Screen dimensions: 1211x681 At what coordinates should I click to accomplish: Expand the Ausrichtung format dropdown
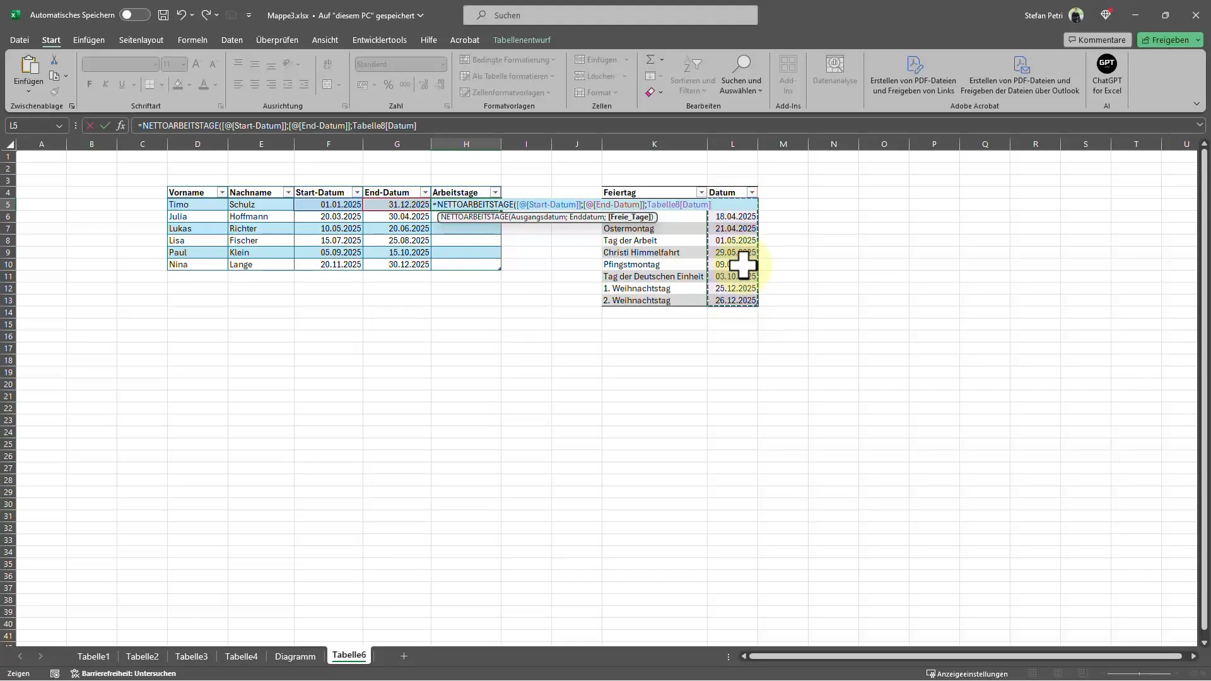(x=344, y=107)
